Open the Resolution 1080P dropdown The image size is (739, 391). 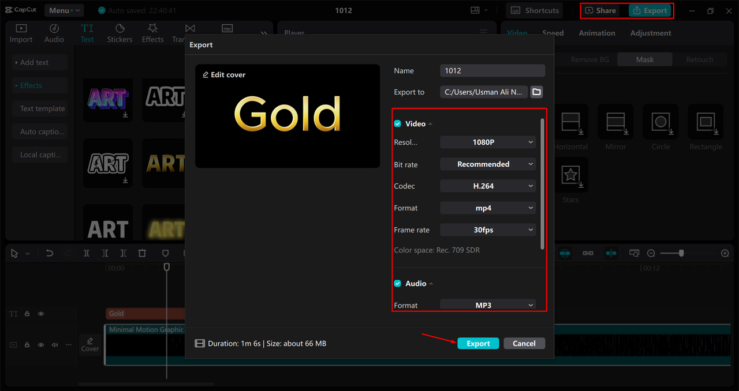pyautogui.click(x=488, y=142)
